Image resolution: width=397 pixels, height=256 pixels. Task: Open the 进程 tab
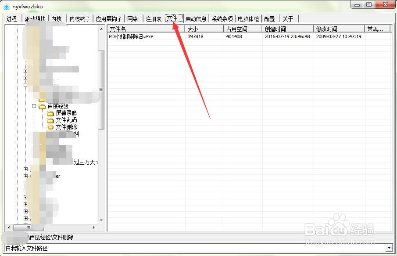12,19
